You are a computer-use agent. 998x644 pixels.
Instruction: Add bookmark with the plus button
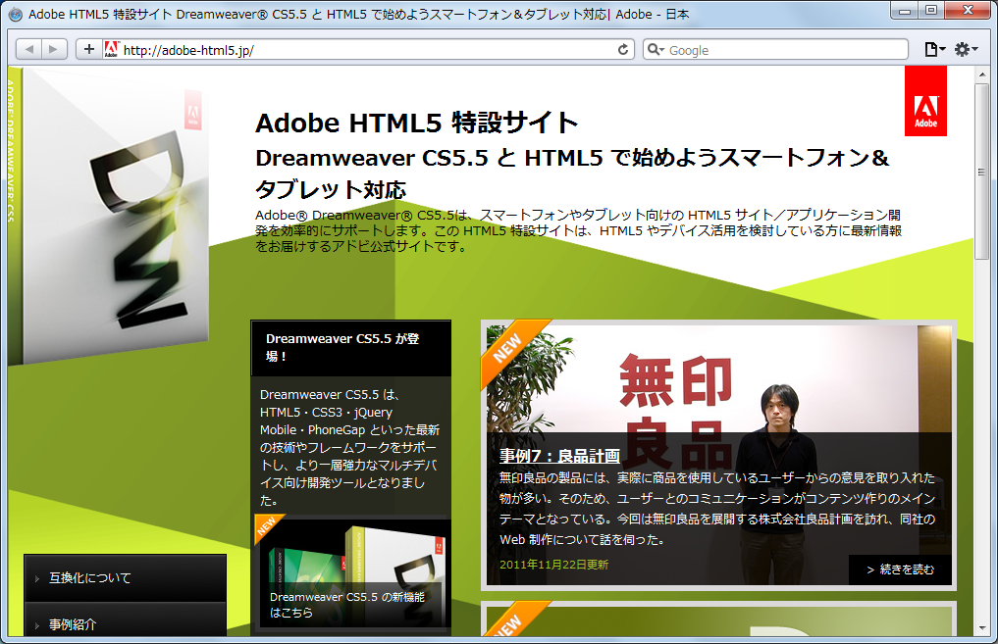click(x=89, y=50)
